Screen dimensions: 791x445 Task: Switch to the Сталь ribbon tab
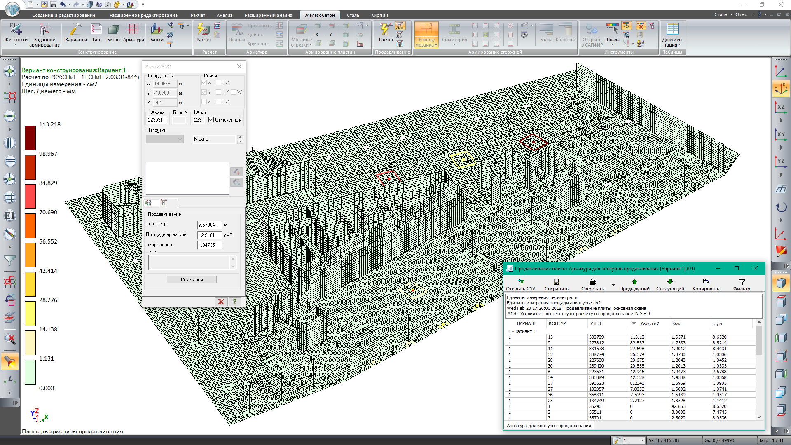(x=353, y=15)
